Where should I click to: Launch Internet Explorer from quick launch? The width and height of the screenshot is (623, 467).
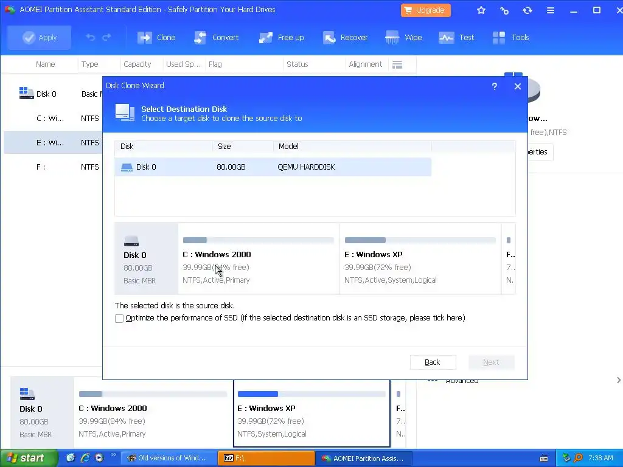(x=85, y=458)
